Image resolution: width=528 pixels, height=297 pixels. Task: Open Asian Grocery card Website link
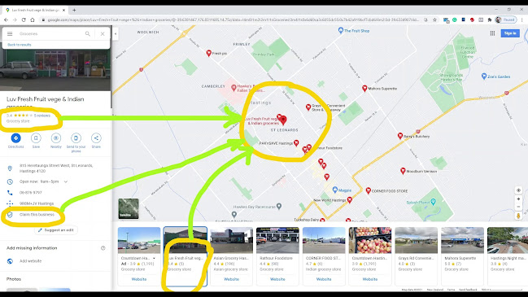coord(231,279)
